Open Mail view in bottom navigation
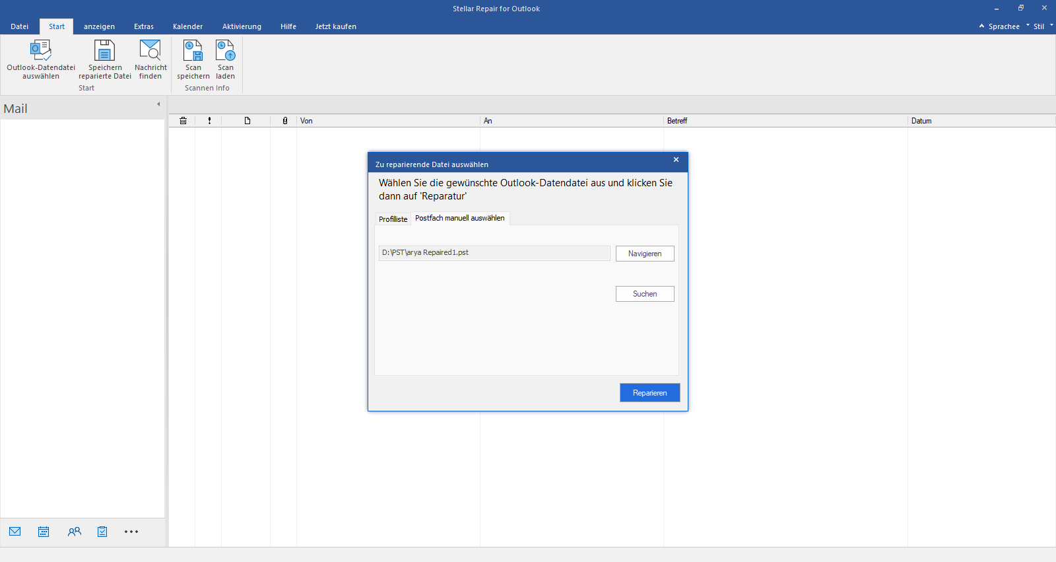The height and width of the screenshot is (562, 1056). (15, 532)
